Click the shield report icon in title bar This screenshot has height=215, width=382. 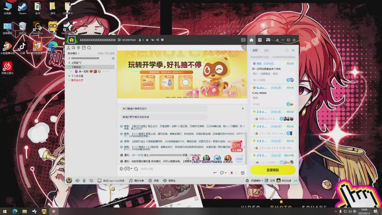[162, 40]
